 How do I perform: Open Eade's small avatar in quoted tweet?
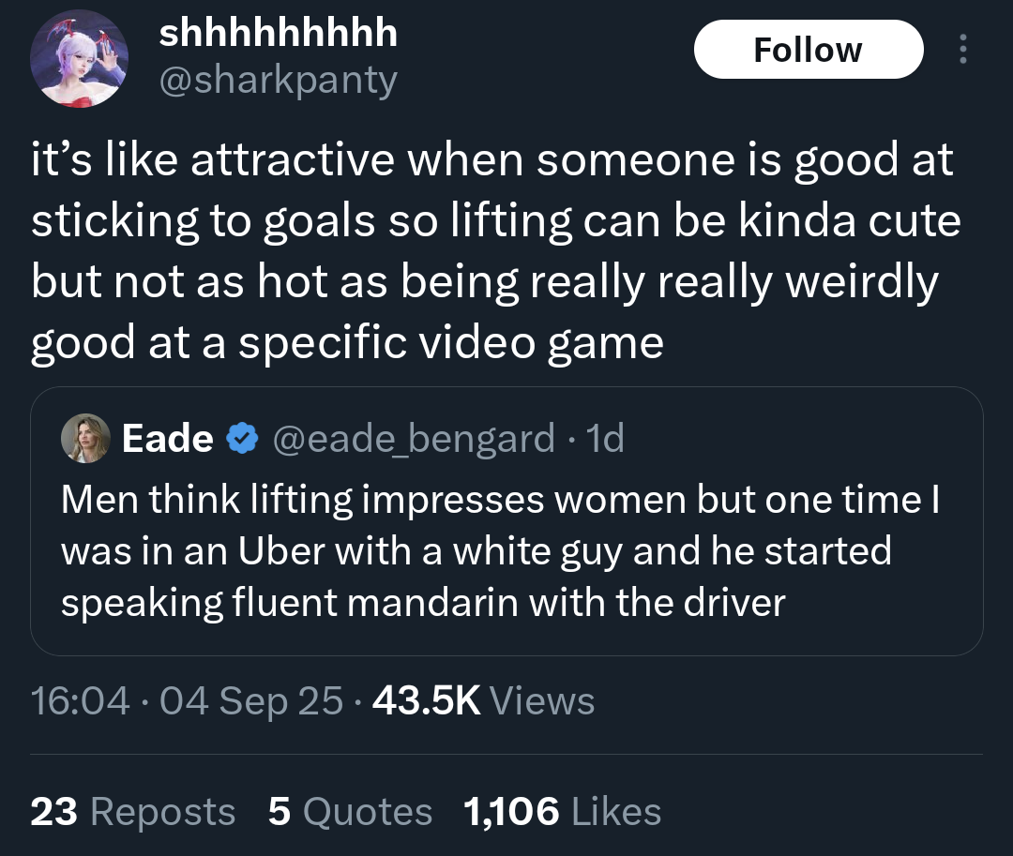click(85, 439)
